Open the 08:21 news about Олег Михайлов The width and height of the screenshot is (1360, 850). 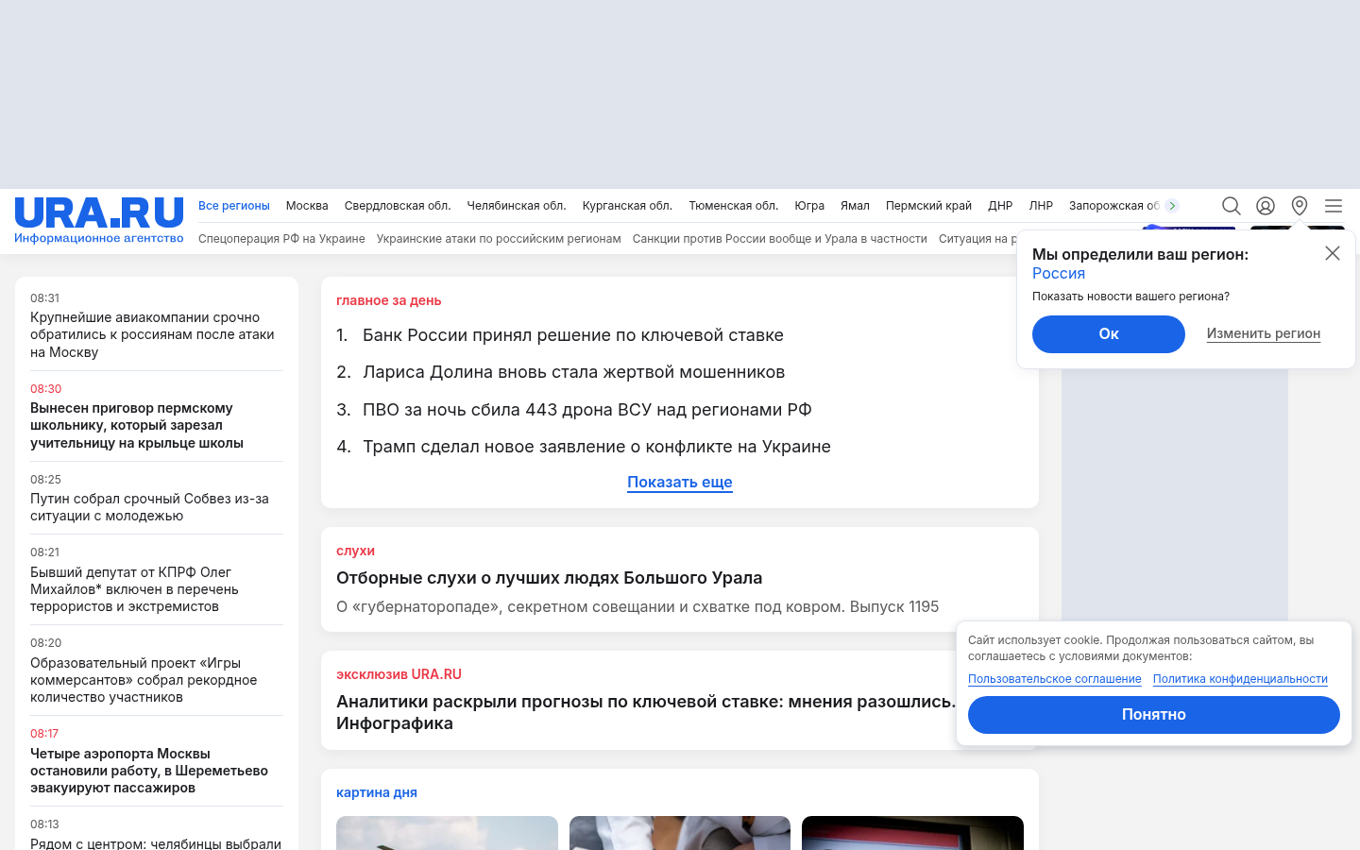[134, 589]
